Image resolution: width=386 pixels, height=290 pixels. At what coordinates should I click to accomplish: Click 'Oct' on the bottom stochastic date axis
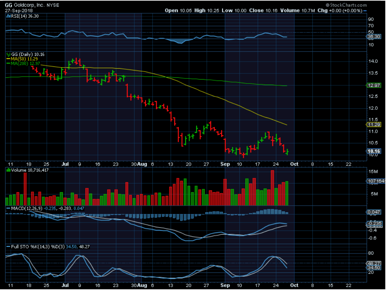pos(294,285)
